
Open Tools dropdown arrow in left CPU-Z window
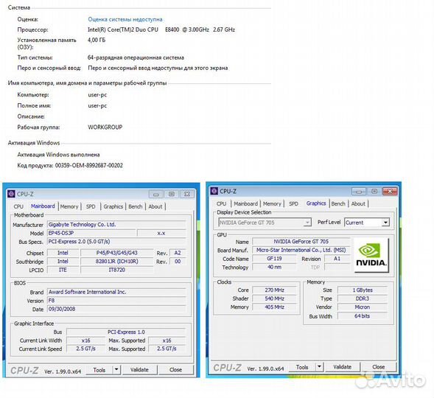[x=116, y=369]
